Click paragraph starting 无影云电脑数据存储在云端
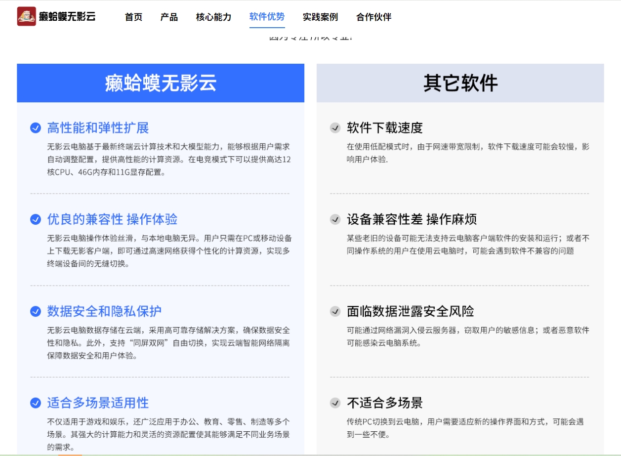This screenshot has height=456, width=621. point(169,343)
